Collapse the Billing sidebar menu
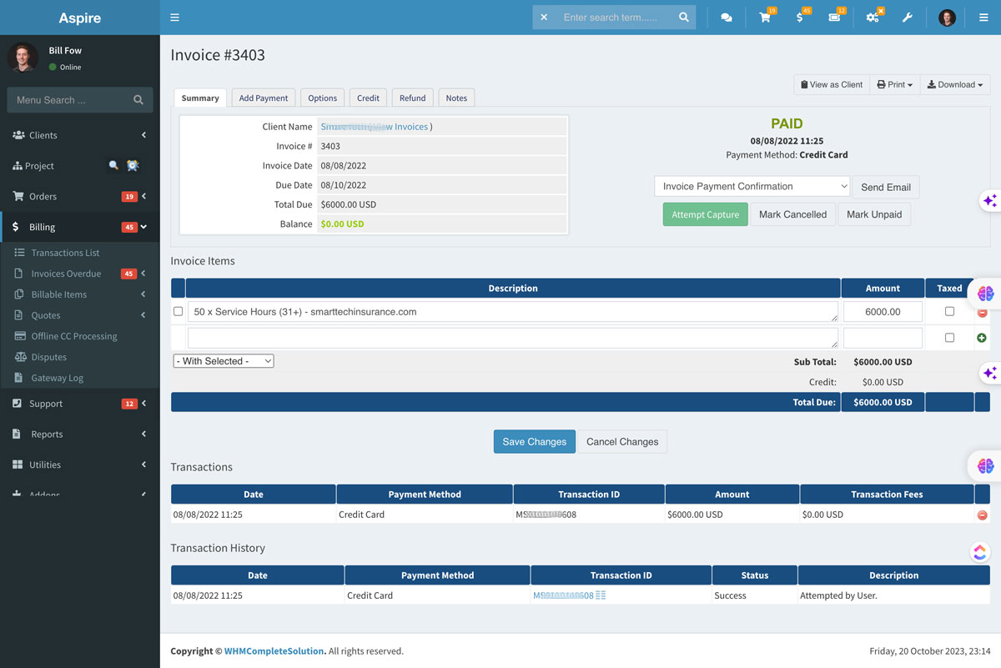This screenshot has height=668, width=1001. [x=79, y=227]
